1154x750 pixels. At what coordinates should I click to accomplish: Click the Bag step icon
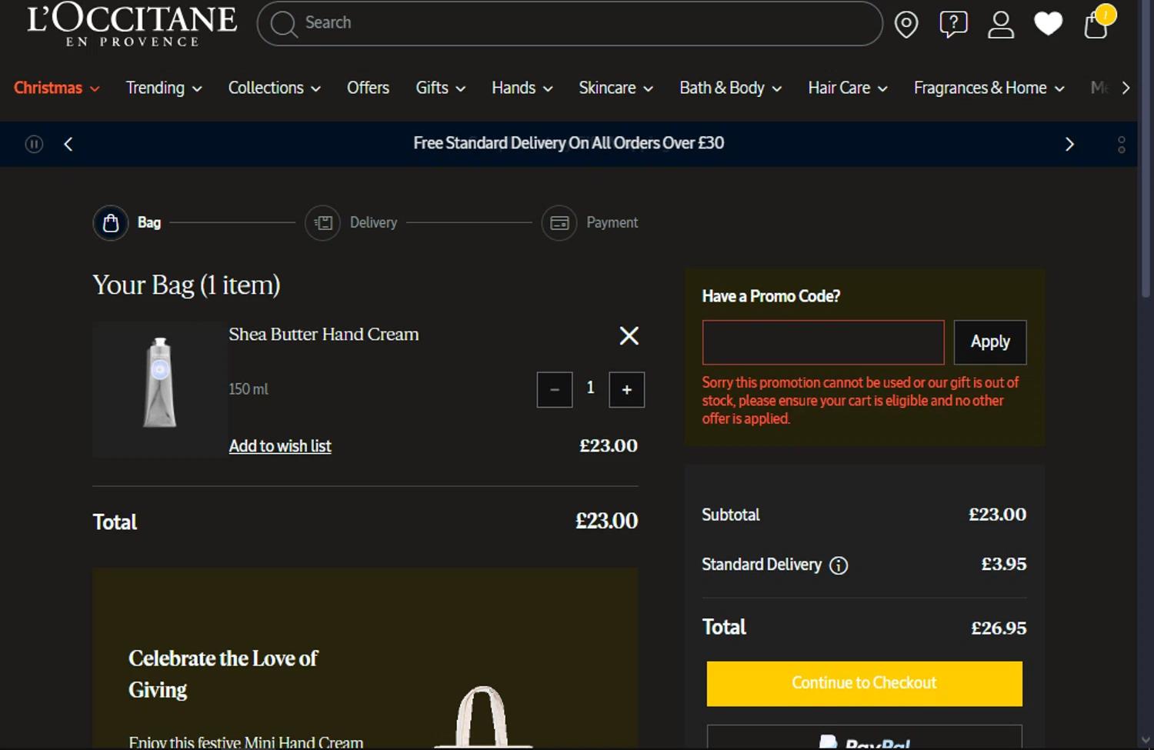click(111, 223)
